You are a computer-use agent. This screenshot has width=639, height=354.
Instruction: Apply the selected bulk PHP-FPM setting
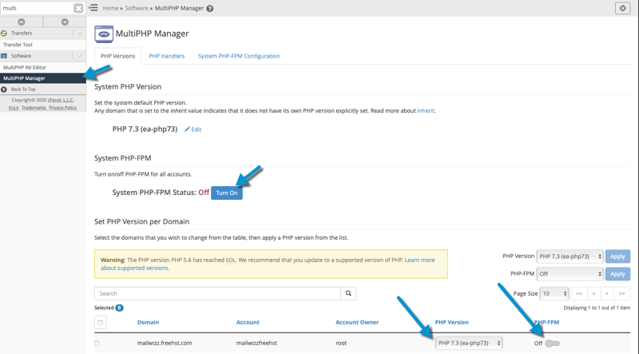click(617, 274)
